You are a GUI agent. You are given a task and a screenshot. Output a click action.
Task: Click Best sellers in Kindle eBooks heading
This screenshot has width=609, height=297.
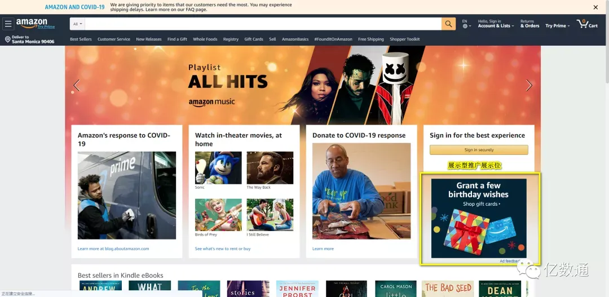[121, 275]
